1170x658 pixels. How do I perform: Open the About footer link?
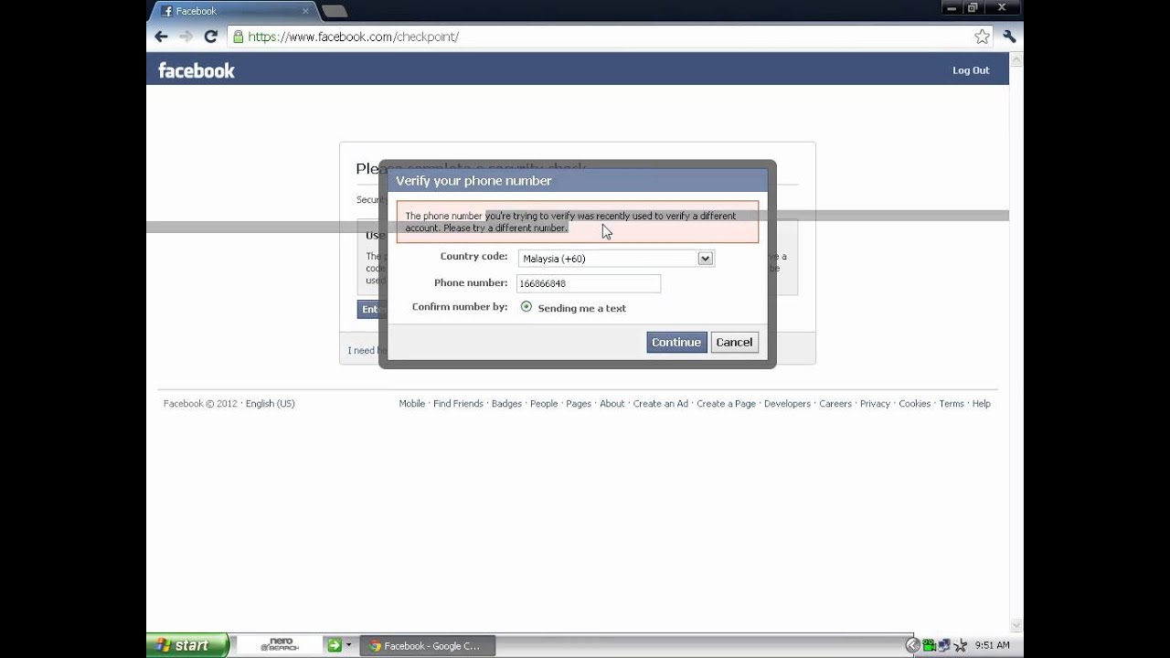(x=612, y=403)
